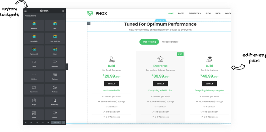Collapse the Phox Elements section
This screenshot has height=132, width=266.
click(63, 16)
